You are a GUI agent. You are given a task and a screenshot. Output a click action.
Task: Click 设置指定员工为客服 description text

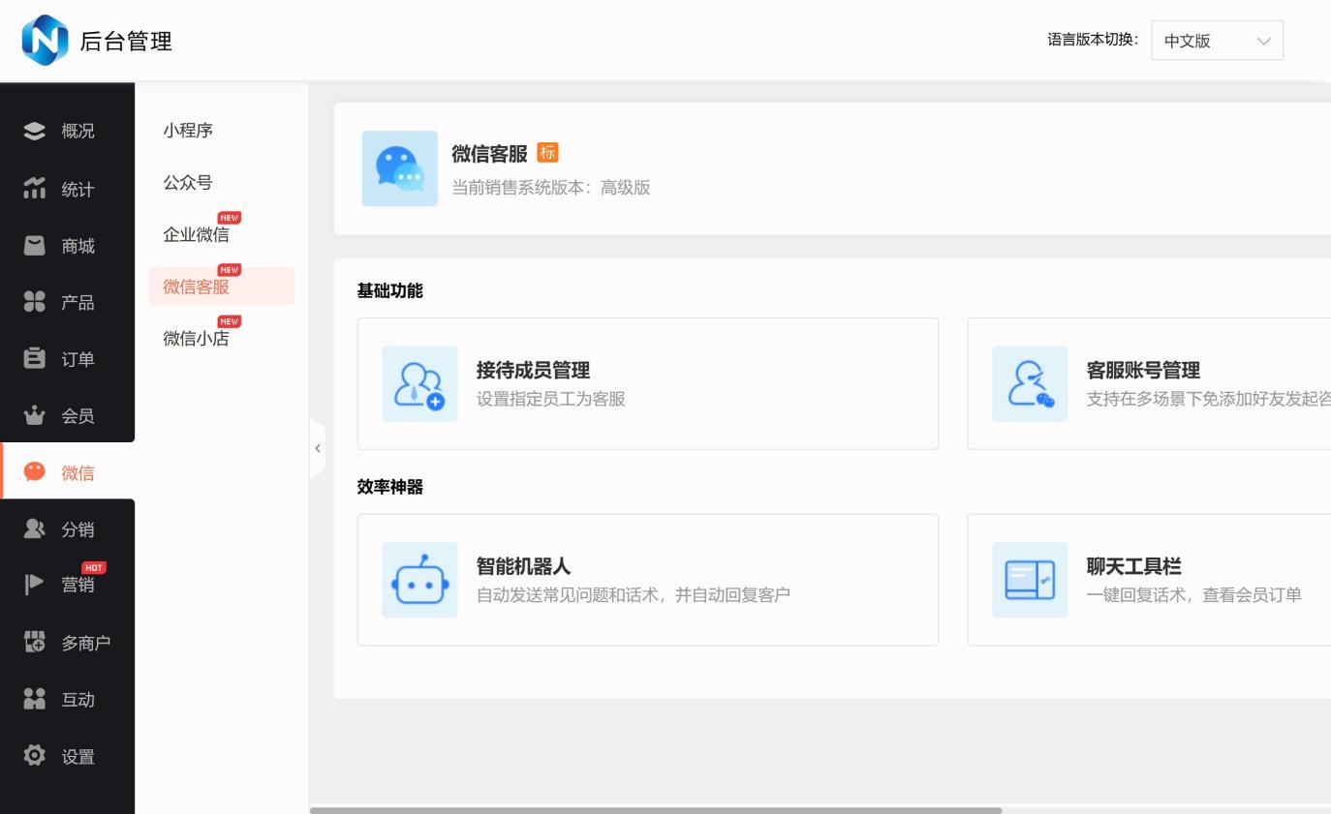[551, 399]
